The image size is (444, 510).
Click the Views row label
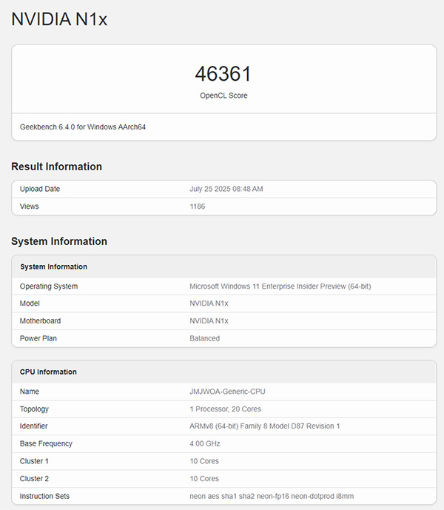click(30, 207)
